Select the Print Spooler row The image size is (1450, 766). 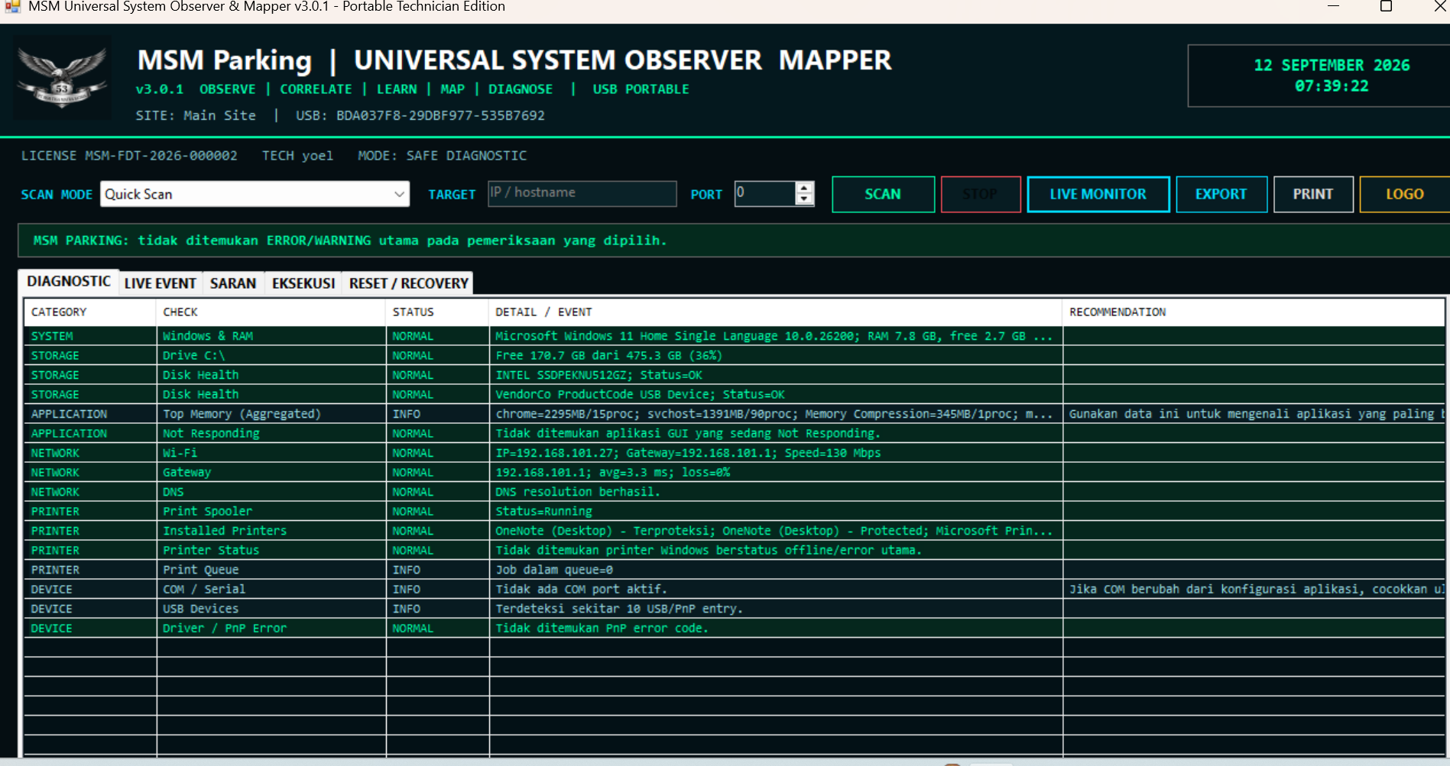[734, 511]
